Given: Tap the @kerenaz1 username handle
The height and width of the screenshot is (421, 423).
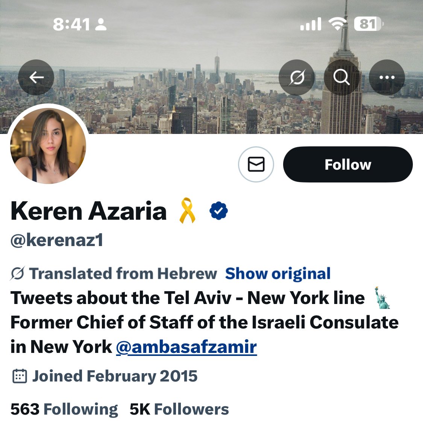Looking at the screenshot, I should [57, 240].
